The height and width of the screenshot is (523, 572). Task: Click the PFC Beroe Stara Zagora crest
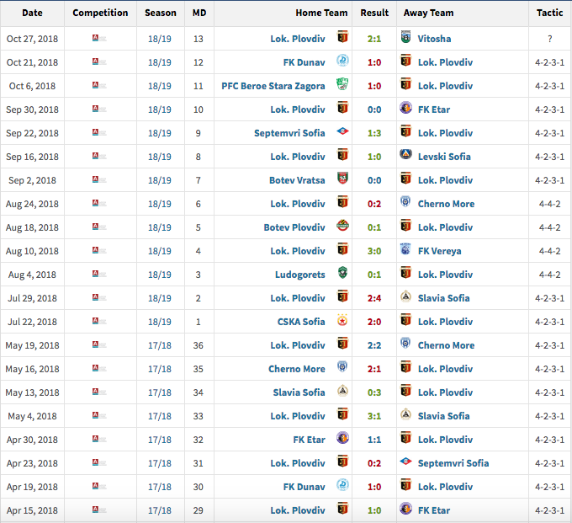[x=342, y=86]
